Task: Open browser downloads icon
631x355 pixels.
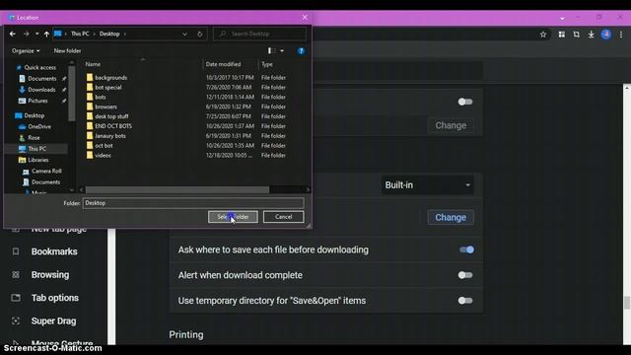Action: [592, 35]
